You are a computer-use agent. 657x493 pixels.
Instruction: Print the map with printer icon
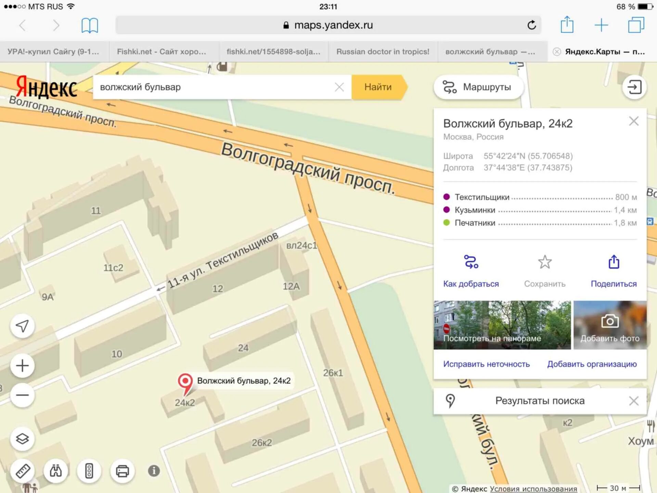tap(122, 471)
